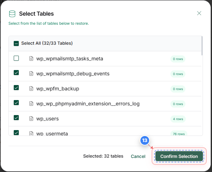Screen dimensions: 212x172
Task: Click file icon next to wp_wpmailsmtp_tasks_meta
Action: tap(31, 58)
